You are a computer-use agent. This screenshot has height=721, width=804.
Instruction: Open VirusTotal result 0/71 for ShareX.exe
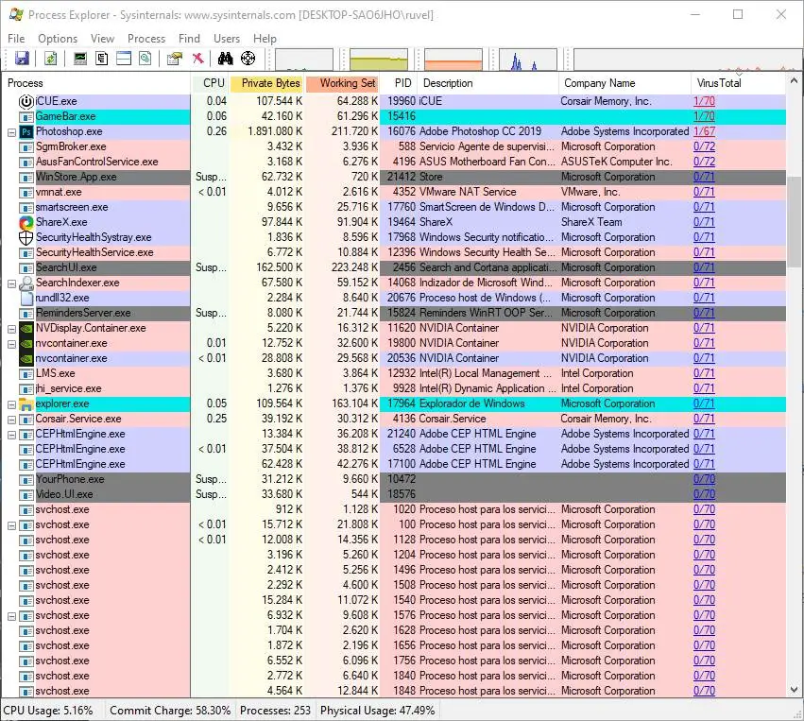click(704, 222)
